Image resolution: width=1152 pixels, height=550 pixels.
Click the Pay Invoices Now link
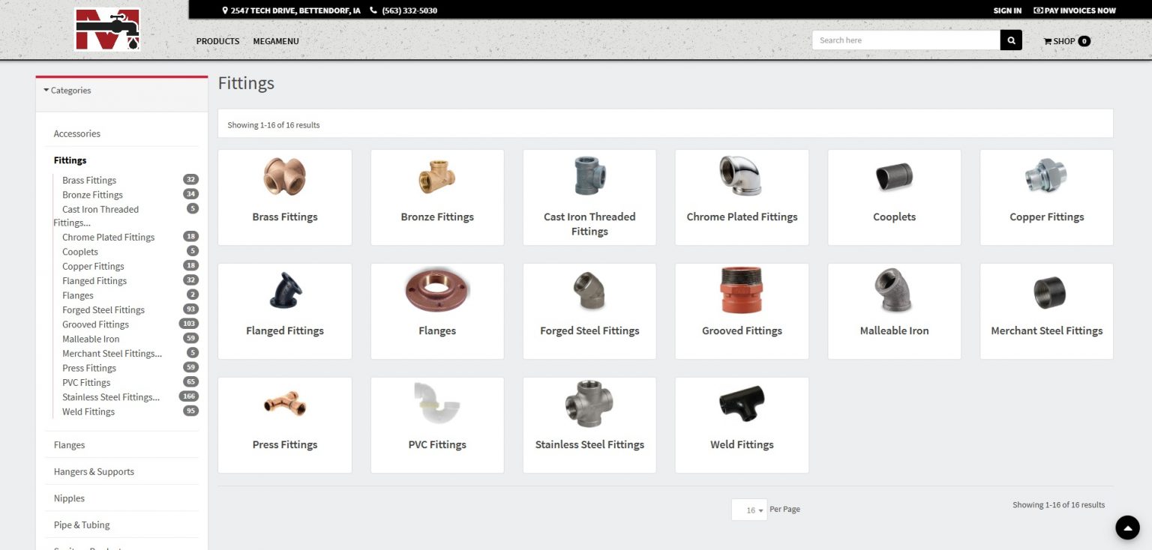tap(1074, 10)
